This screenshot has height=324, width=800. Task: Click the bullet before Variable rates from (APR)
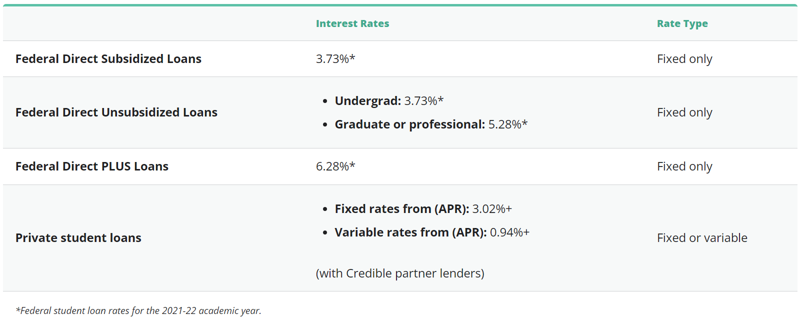click(325, 233)
